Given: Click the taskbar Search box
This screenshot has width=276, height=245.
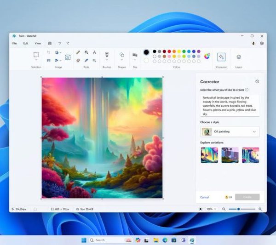Looking at the screenshot, I should click(110, 240).
